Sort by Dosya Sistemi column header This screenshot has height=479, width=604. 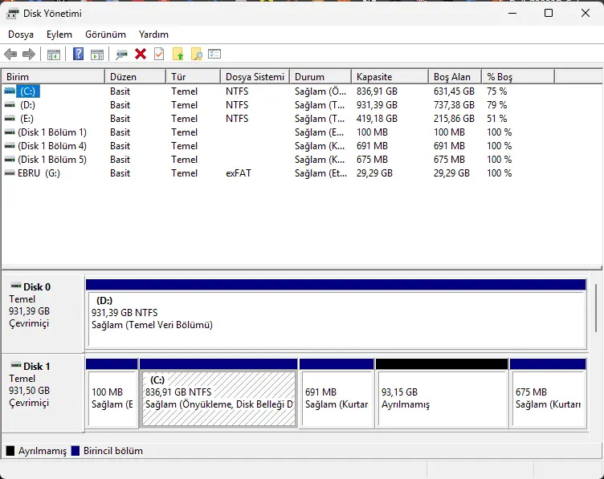pos(255,76)
